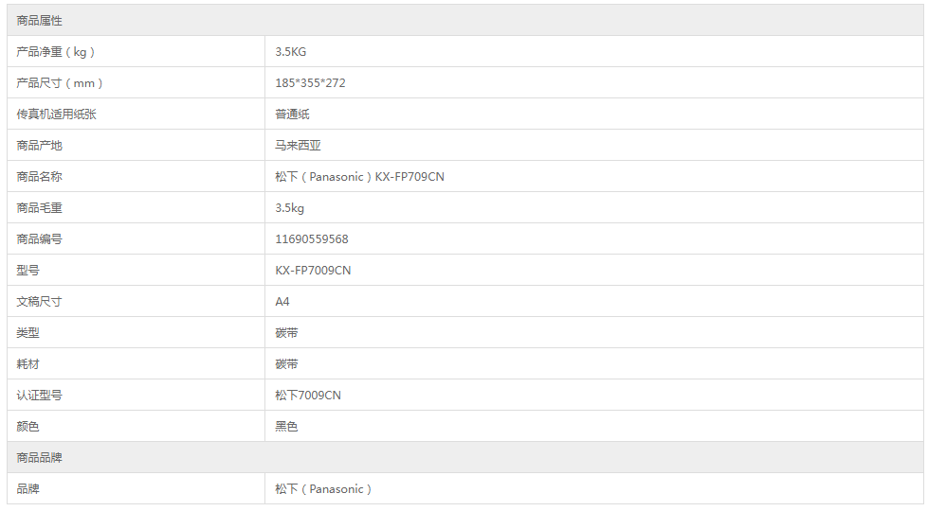
Task: Click the 传真机适用纸张 label
Action: tap(57, 115)
